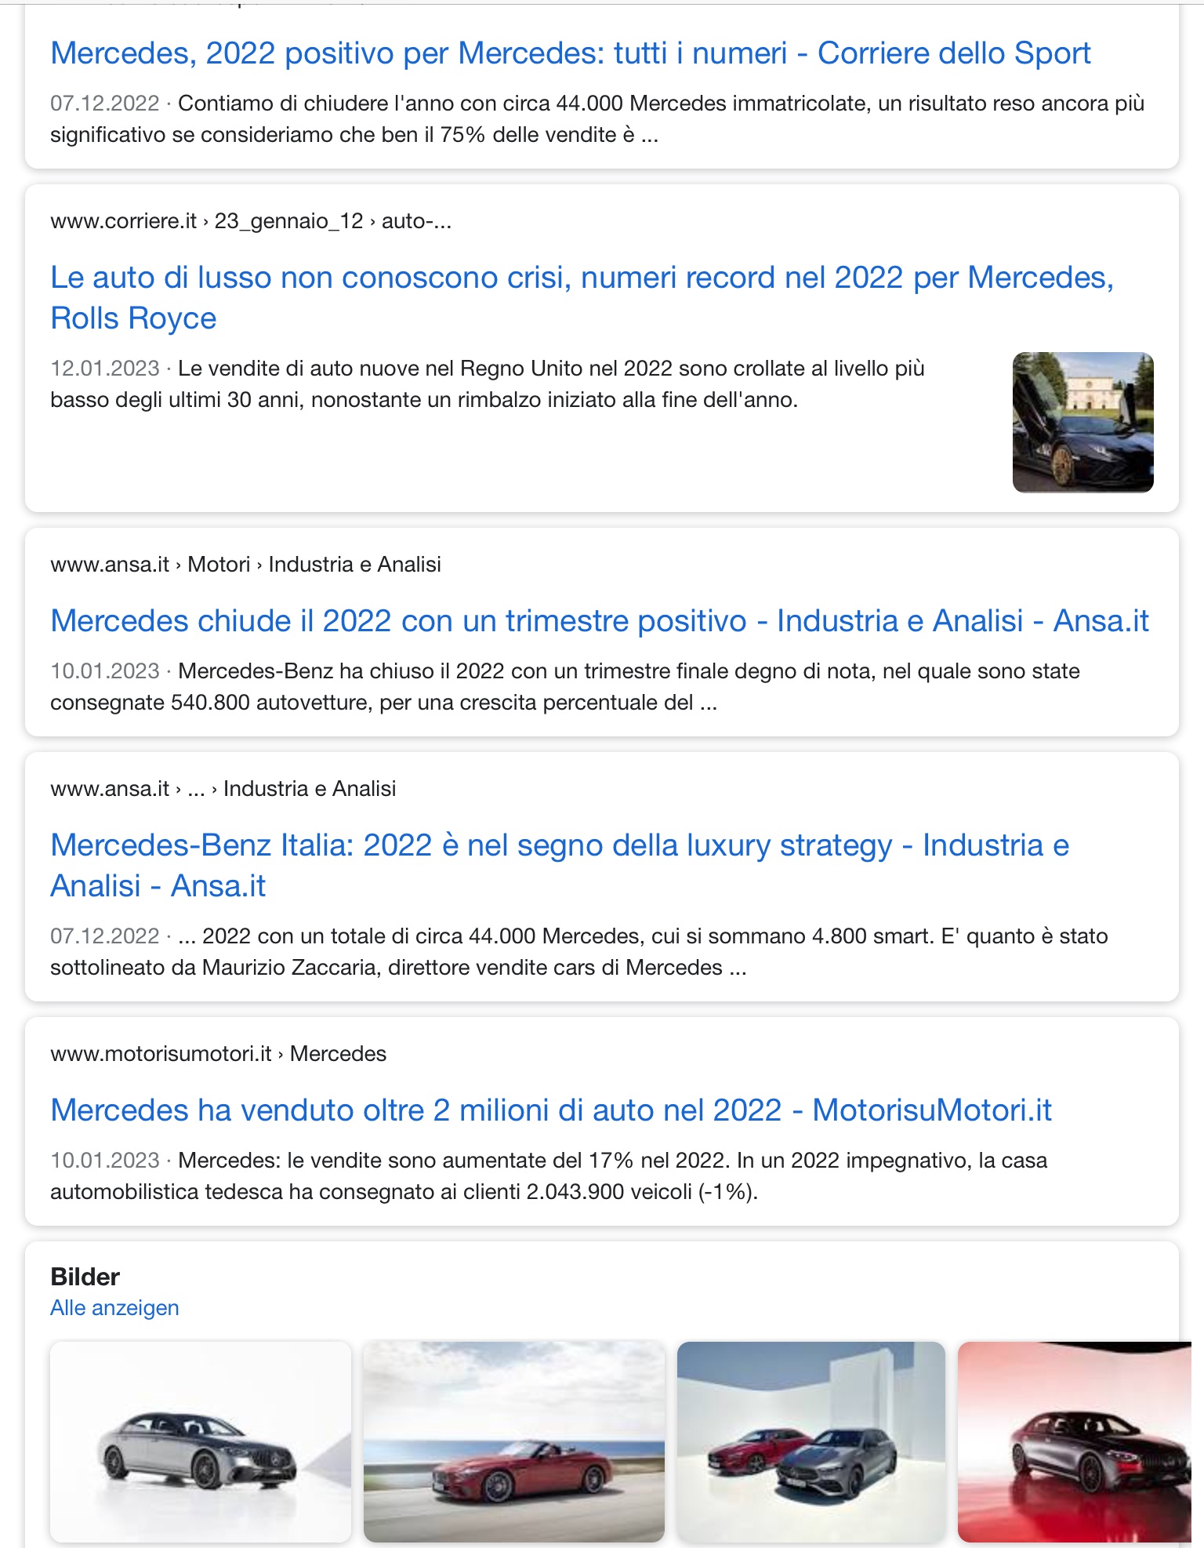
Task: Open the image with red and grey Mercedes cars
Action: point(811,1442)
